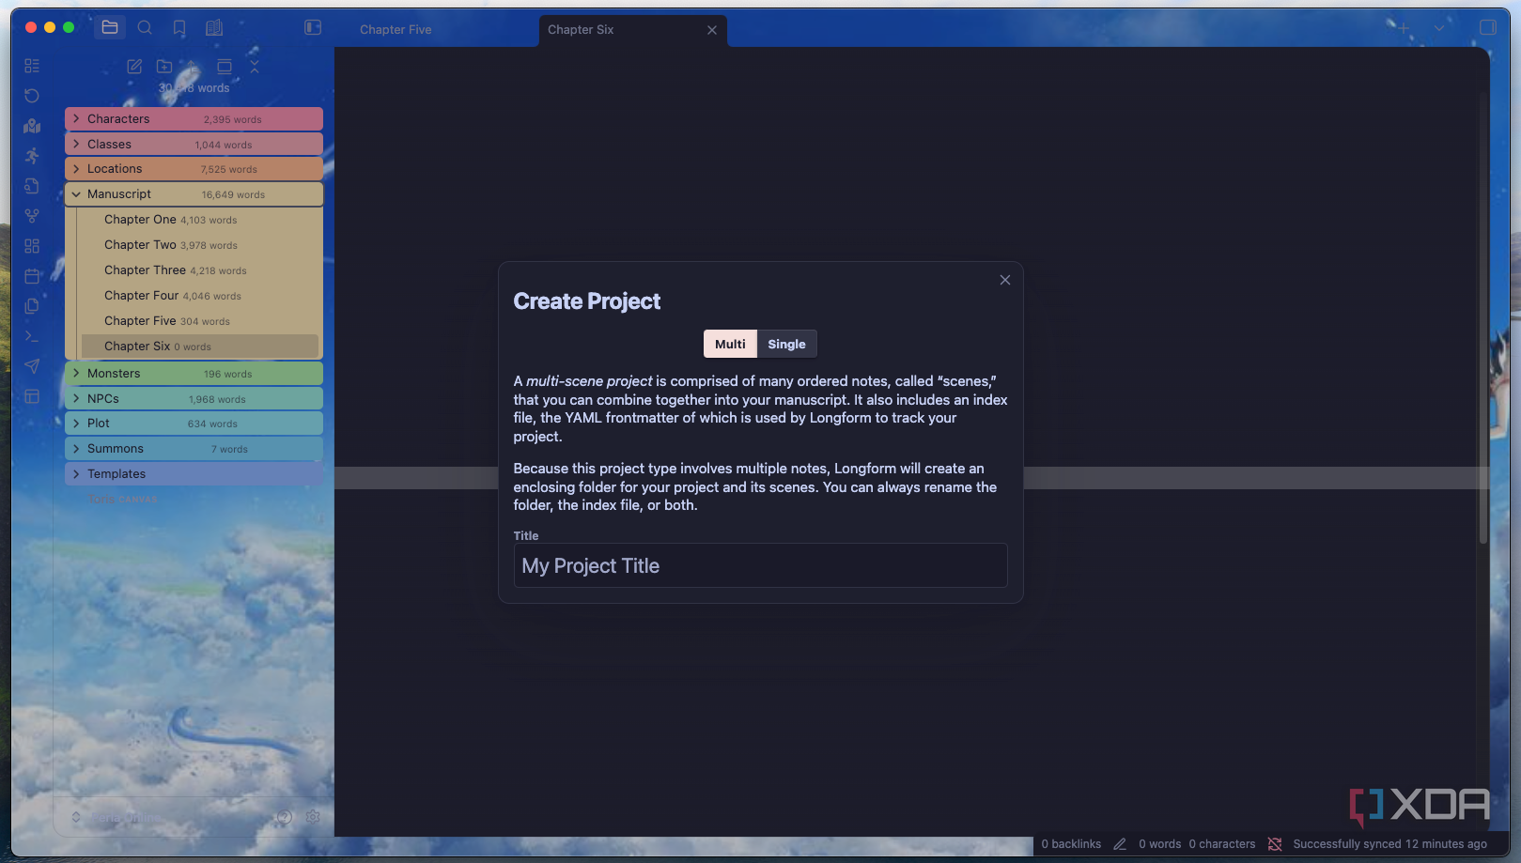Expand the Monsters folder
Viewport: 1521px width, 863px height.
point(194,374)
